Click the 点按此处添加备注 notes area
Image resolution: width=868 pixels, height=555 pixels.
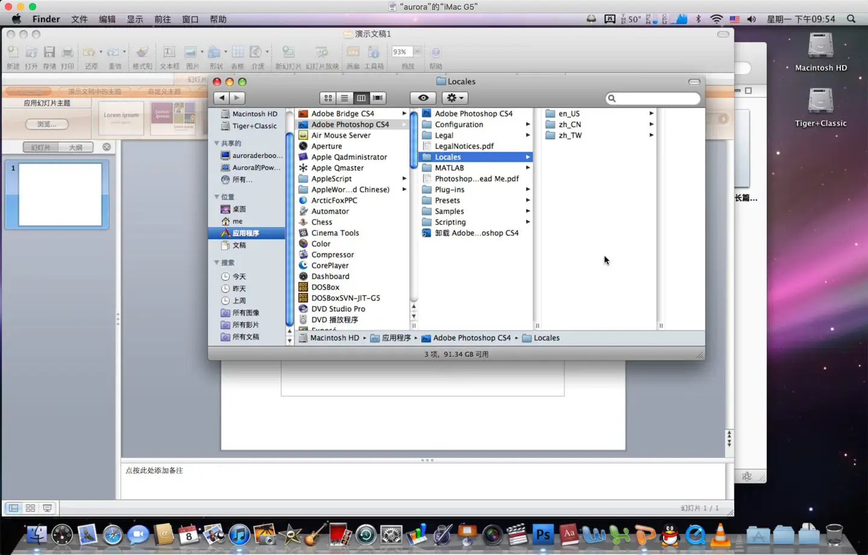point(423,480)
